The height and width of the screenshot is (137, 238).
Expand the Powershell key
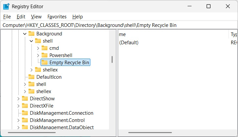[x=38, y=55]
